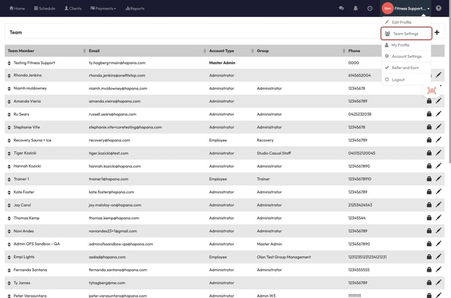Toggle the row handle beside Thomas Kemp
451x298 pixels.
point(9,219)
